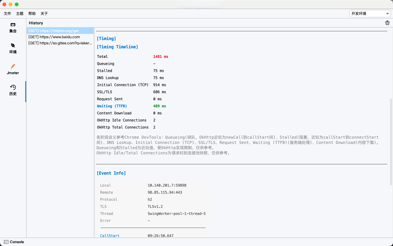Open the 关于 menu
Image resolution: width=393 pixels, height=246 pixels.
(44, 14)
